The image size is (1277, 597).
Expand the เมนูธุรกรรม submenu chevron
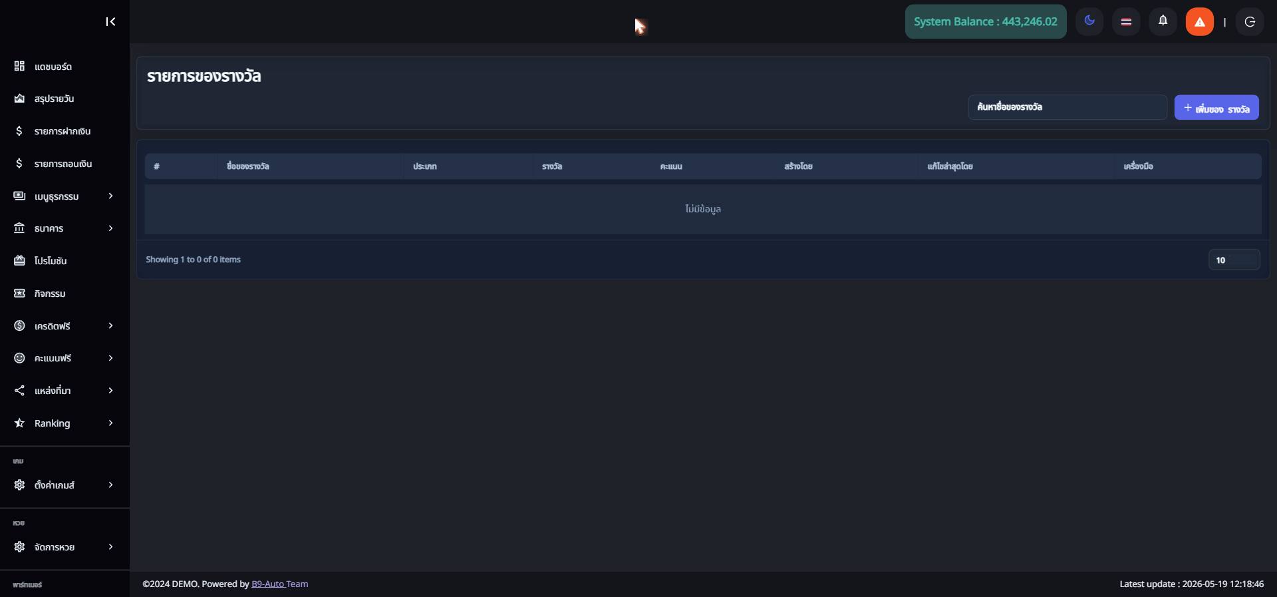click(110, 196)
